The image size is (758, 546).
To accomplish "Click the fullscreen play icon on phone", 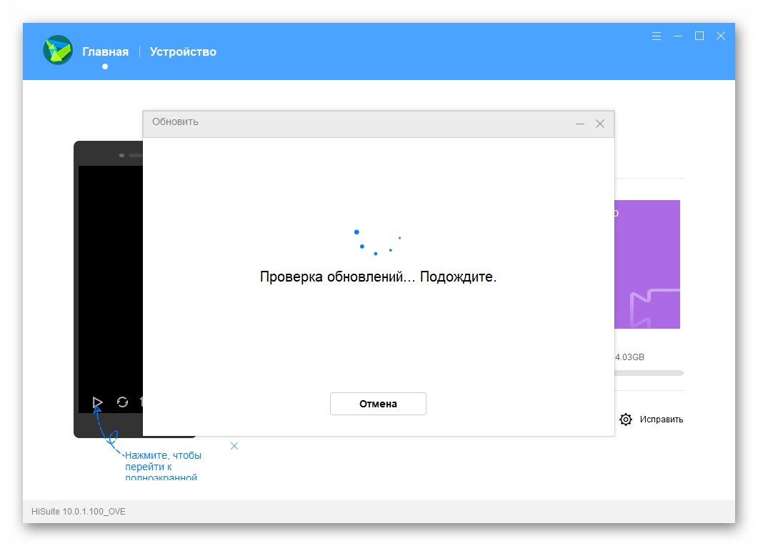I will click(97, 402).
